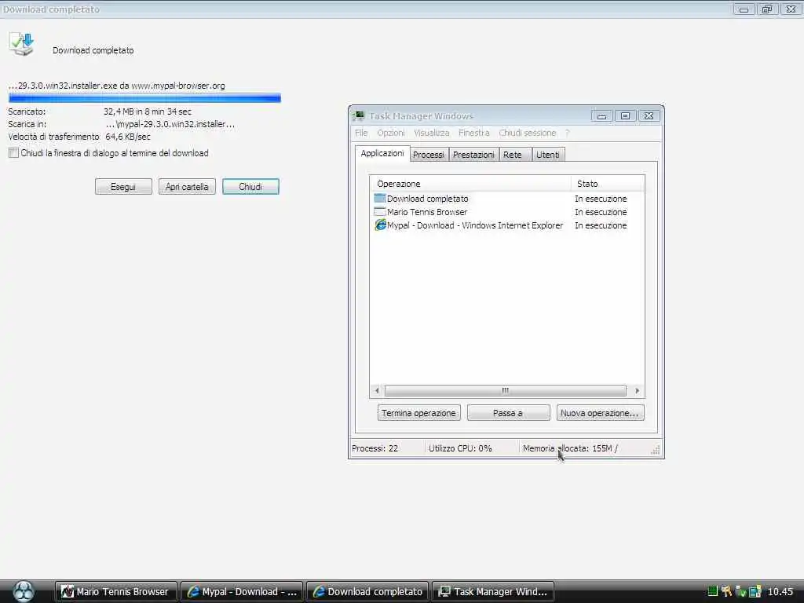Image resolution: width=804 pixels, height=603 pixels.
Task: Click the Apri cartella button
Action: click(x=187, y=187)
